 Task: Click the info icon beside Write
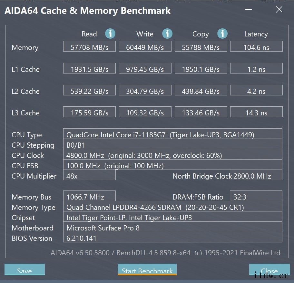pos(167,34)
